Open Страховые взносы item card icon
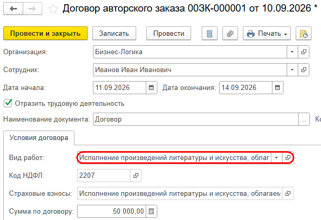 (x=288, y=193)
